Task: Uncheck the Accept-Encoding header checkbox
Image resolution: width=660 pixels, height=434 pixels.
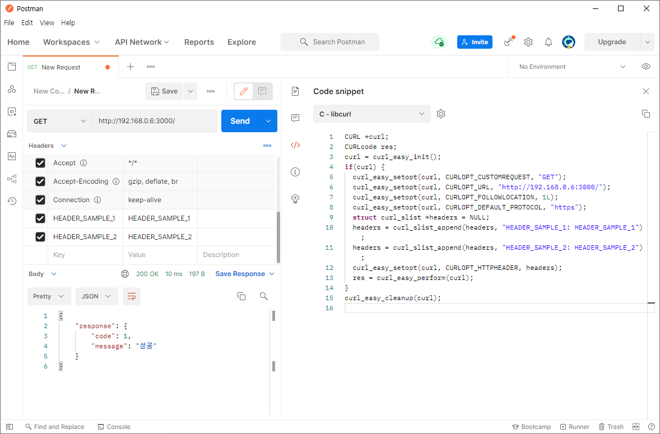Action: (40, 181)
